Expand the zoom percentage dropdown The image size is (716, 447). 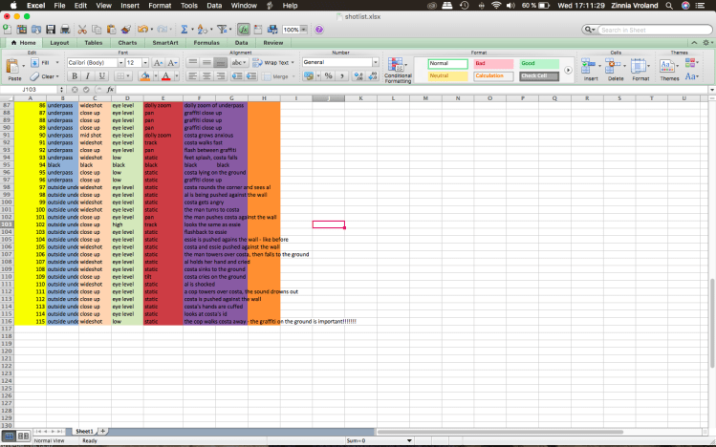coord(304,30)
